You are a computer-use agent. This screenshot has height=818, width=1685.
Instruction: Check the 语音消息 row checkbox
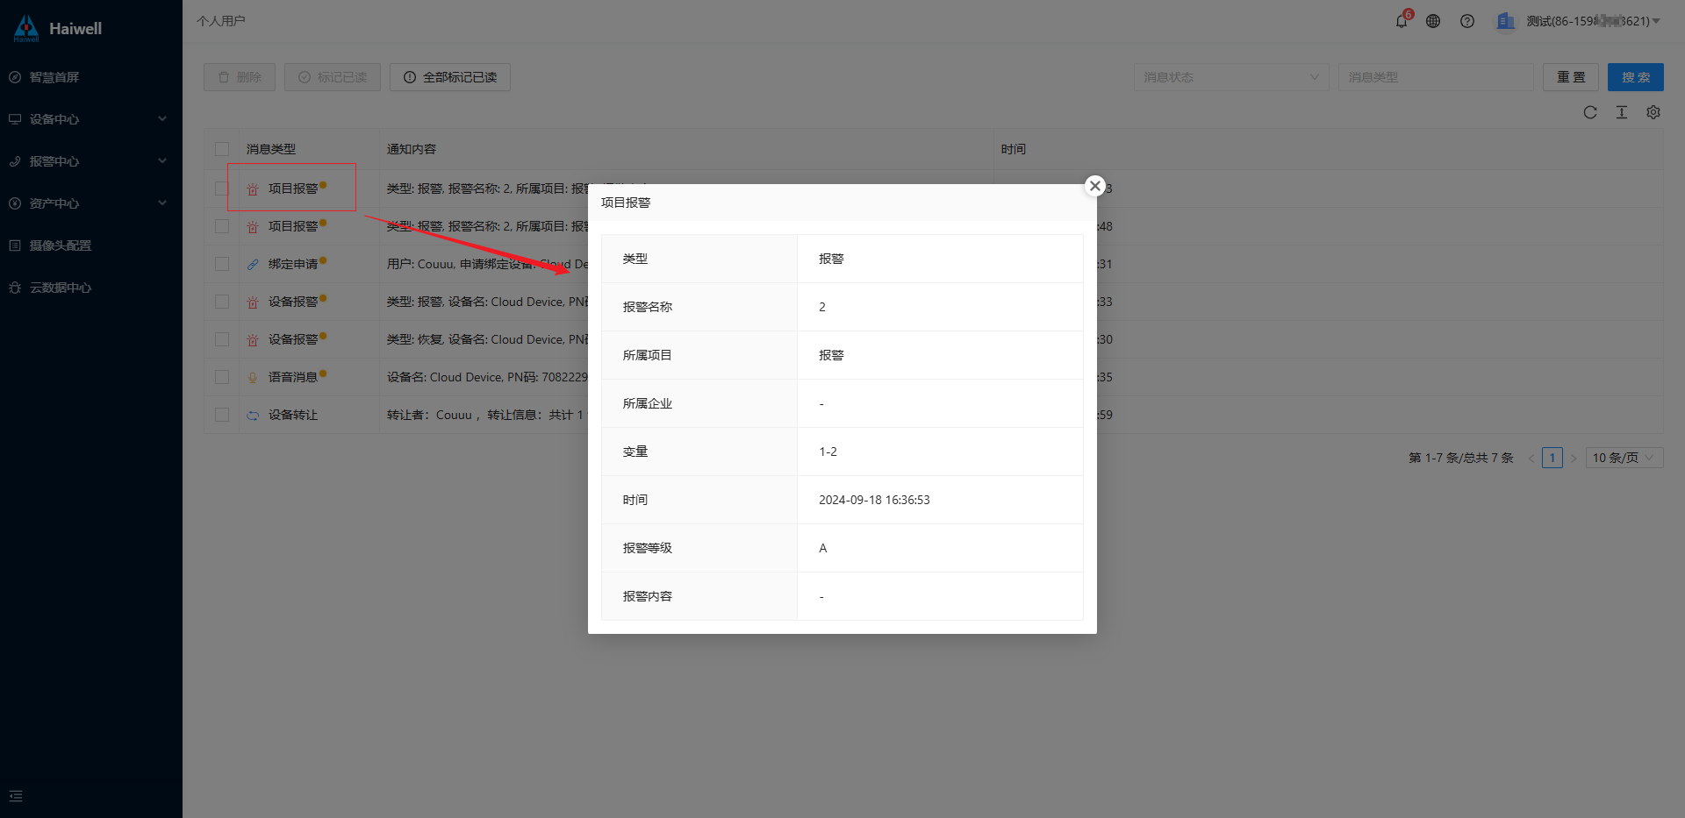pos(222,377)
